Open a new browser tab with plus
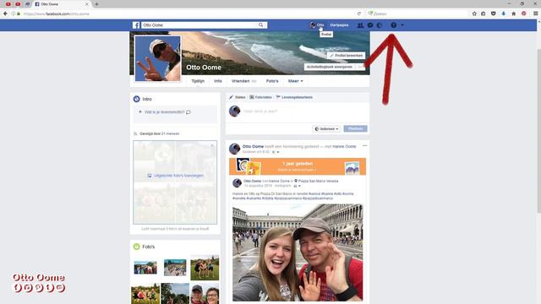The width and height of the screenshot is (541, 304). (96, 4)
